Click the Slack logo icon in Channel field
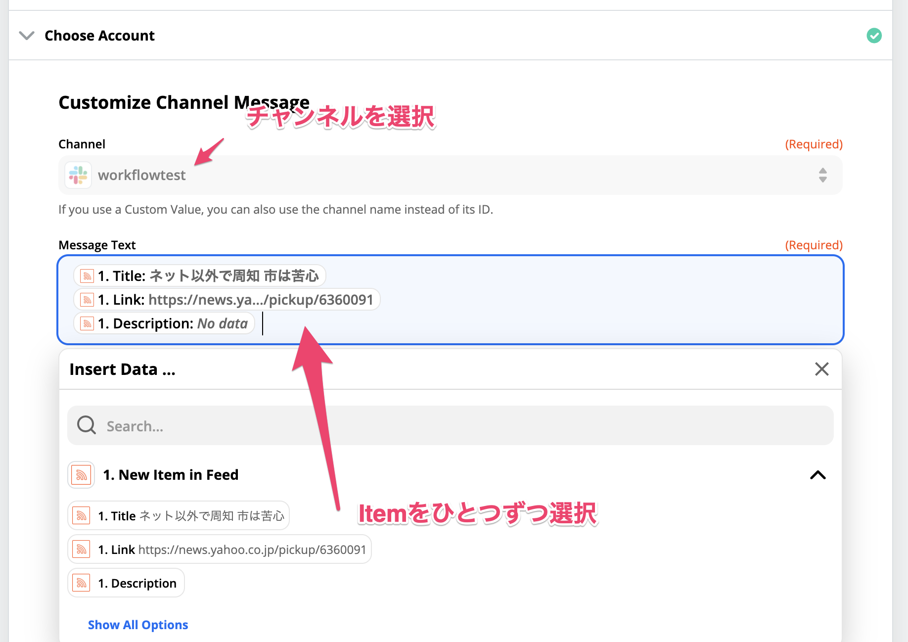The height and width of the screenshot is (642, 908). (78, 175)
